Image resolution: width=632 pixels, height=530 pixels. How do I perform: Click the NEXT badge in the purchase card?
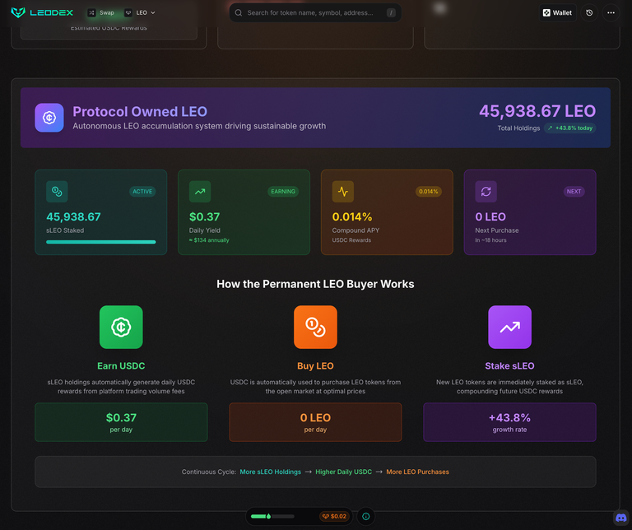click(x=574, y=192)
